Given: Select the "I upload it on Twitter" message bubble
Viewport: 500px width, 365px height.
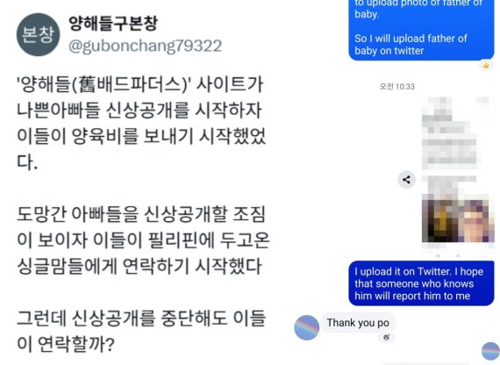Looking at the screenshot, I should click(x=421, y=283).
